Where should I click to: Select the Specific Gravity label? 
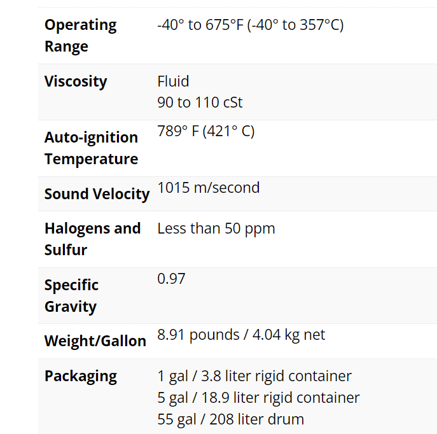[71, 295]
